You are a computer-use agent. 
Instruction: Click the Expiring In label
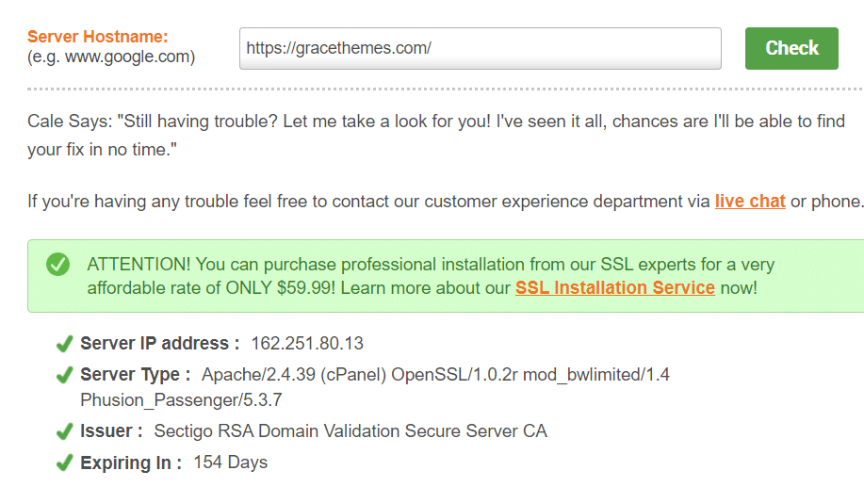[x=131, y=463]
